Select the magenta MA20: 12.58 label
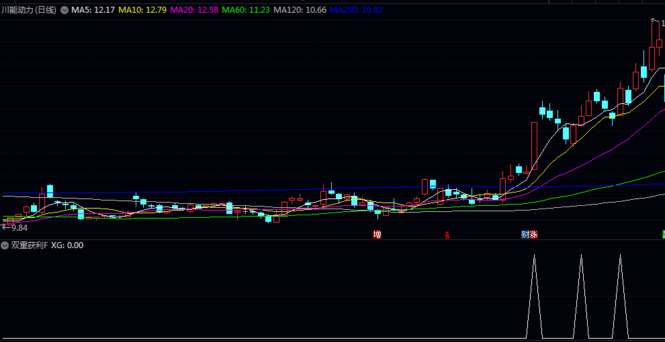This screenshot has height=342, width=665. [x=194, y=10]
